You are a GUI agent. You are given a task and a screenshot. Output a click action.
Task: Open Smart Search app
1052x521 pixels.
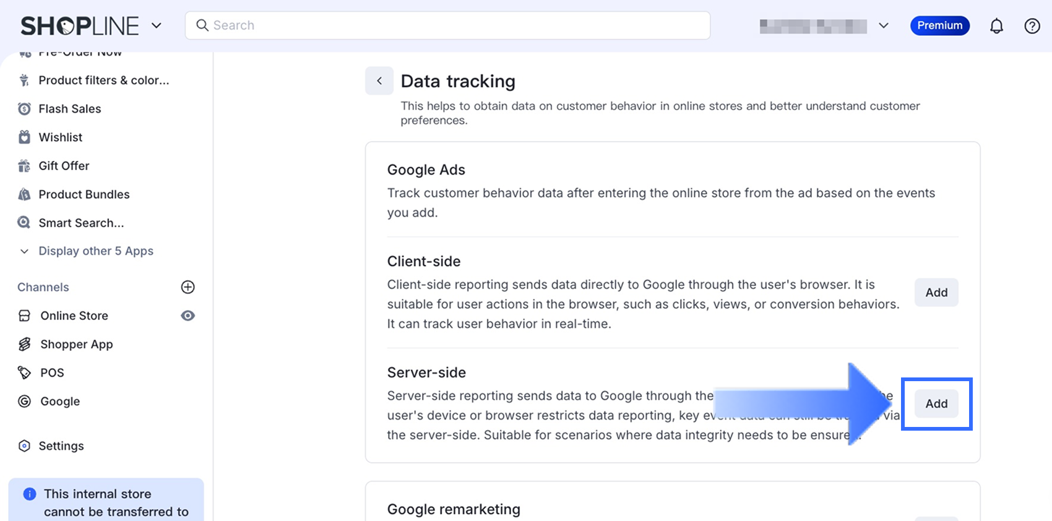click(80, 223)
